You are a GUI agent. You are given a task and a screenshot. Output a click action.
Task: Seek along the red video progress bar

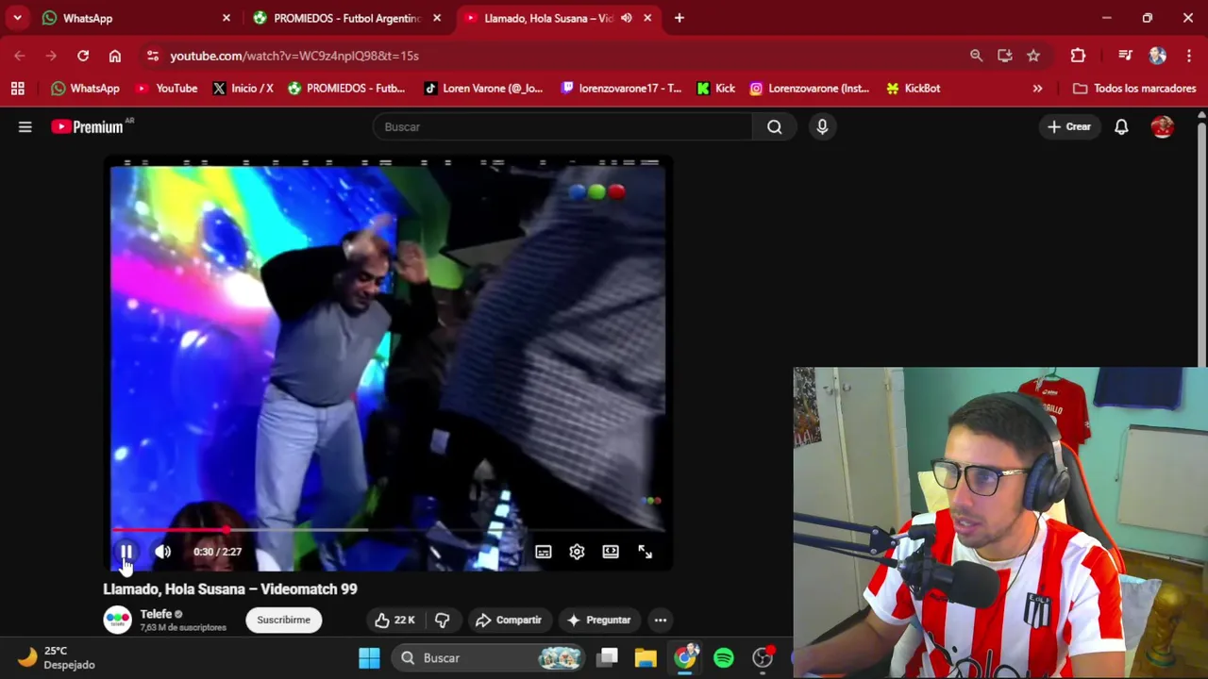[x=387, y=530]
